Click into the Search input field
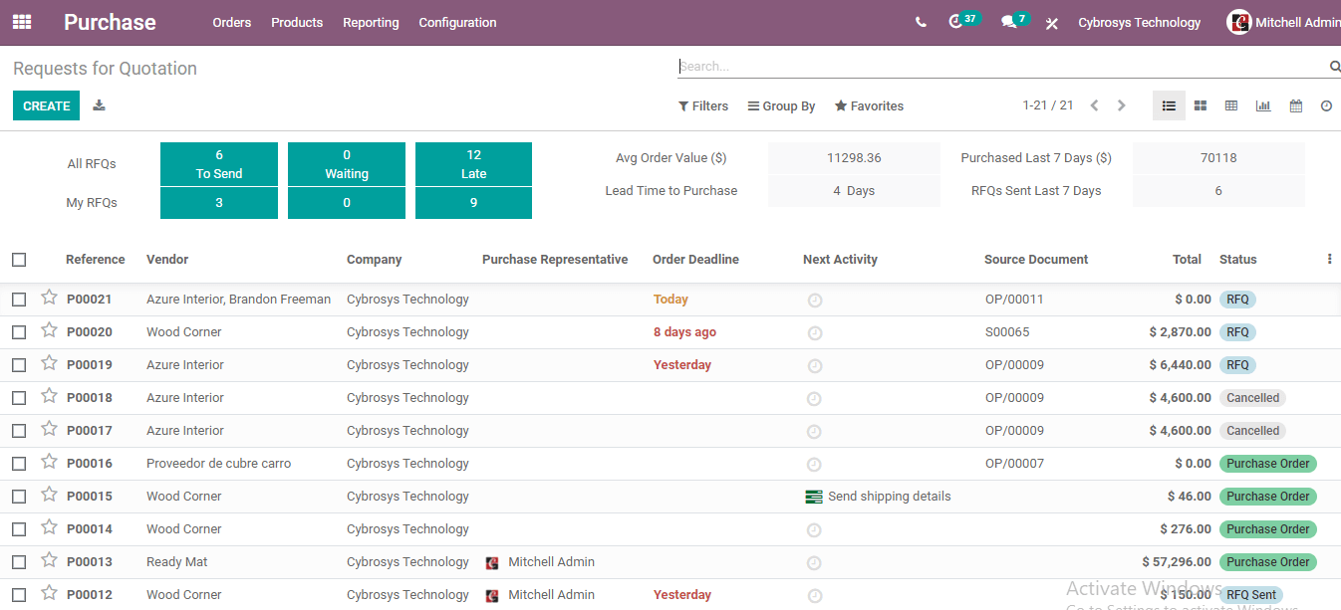The width and height of the screenshot is (1341, 610). pos(1001,67)
